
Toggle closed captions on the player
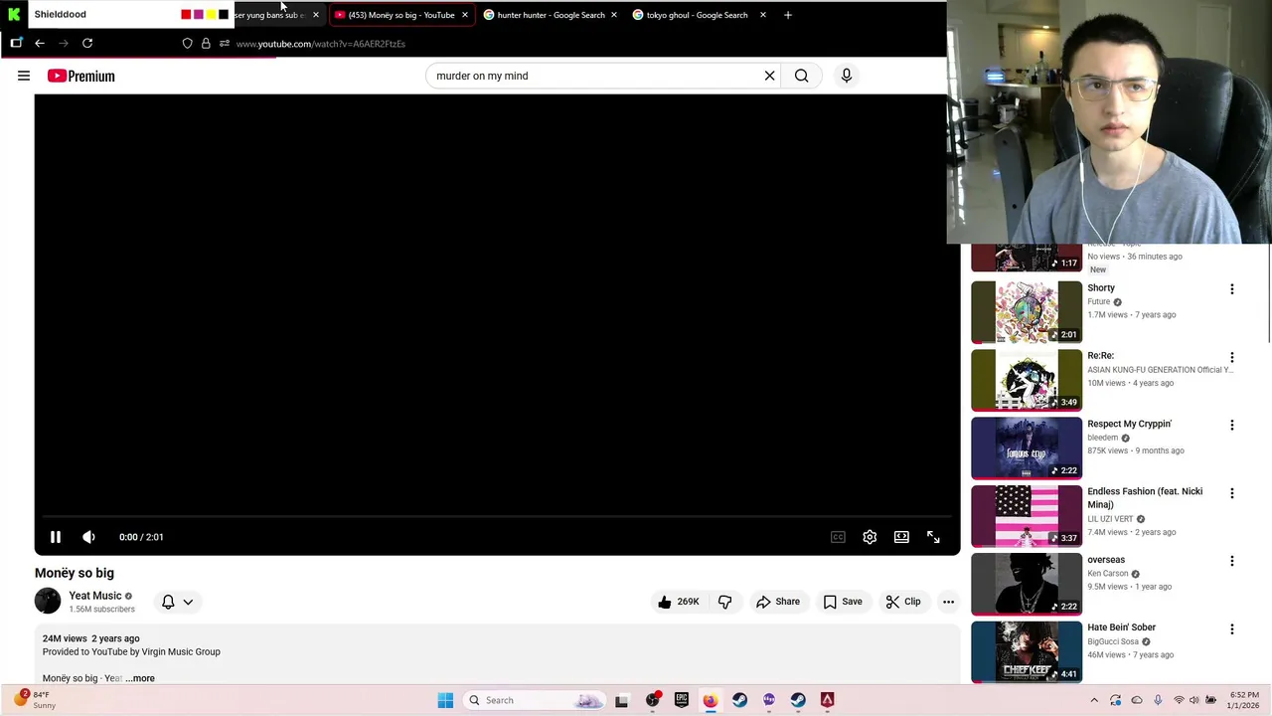pos(838,537)
